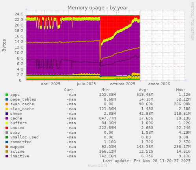Image resolution: width=196 pixels, height=170 pixels.
Task: Click the 'Cur:' column header
Action: (69, 90)
